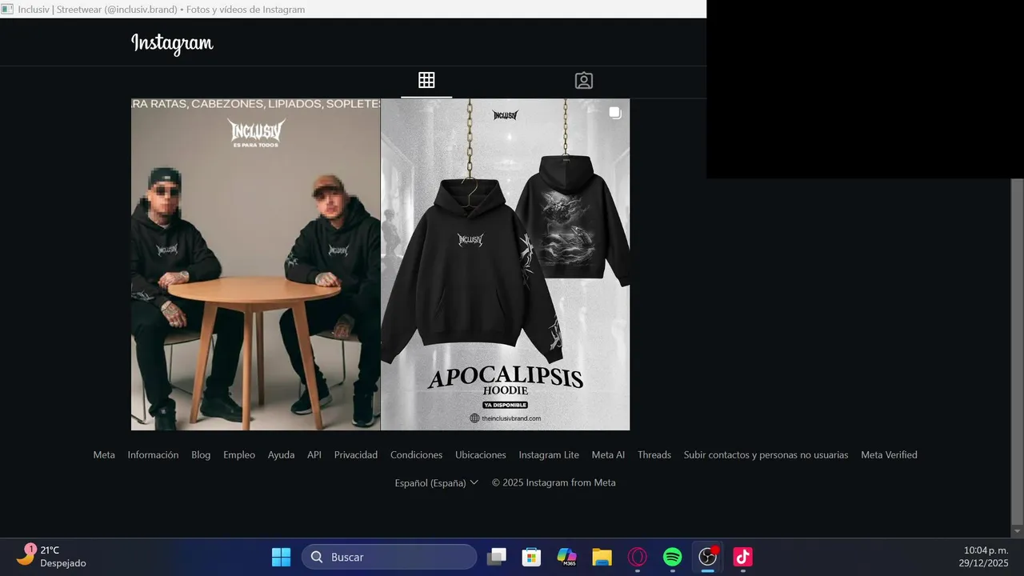Viewport: 1024px width, 576px height.
Task: Open the Información footer link
Action: (153, 454)
